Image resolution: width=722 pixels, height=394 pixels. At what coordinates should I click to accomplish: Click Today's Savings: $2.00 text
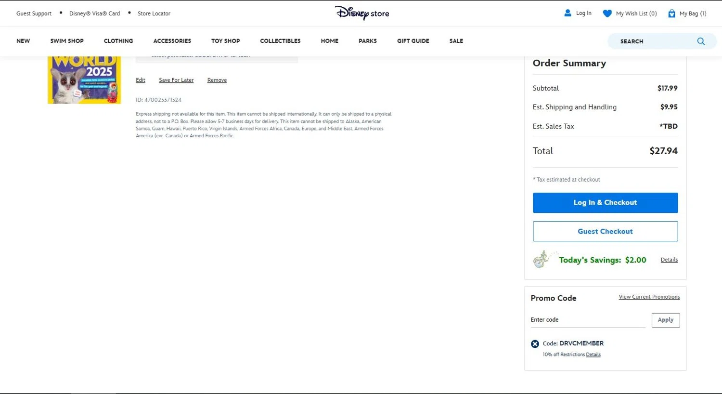[602, 260]
